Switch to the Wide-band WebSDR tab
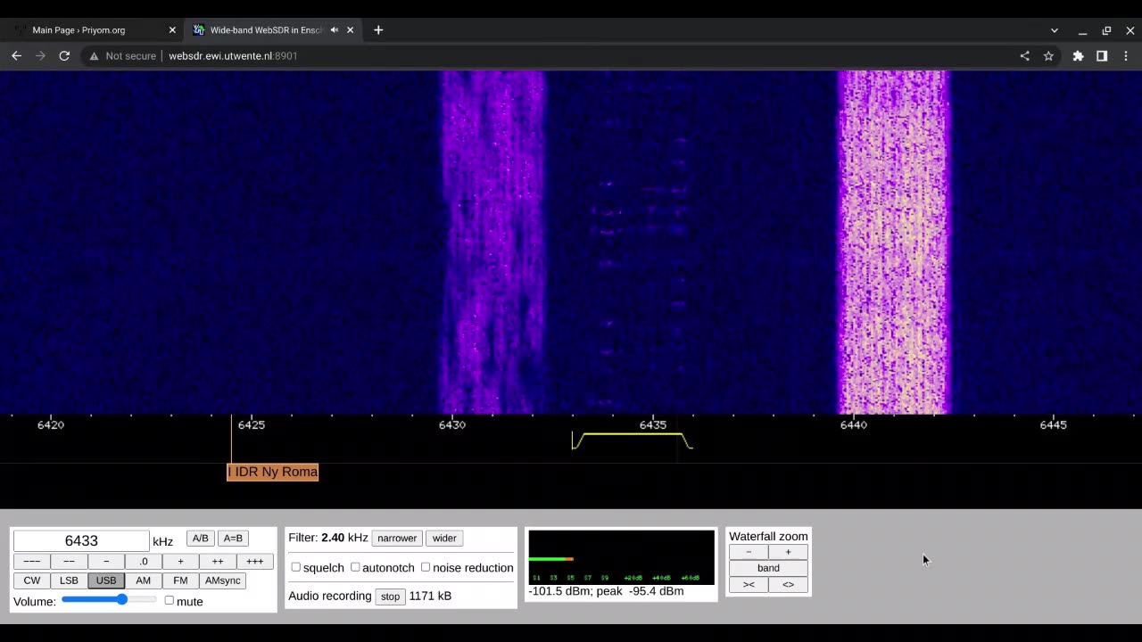The width and height of the screenshot is (1142, 642). click(x=272, y=29)
